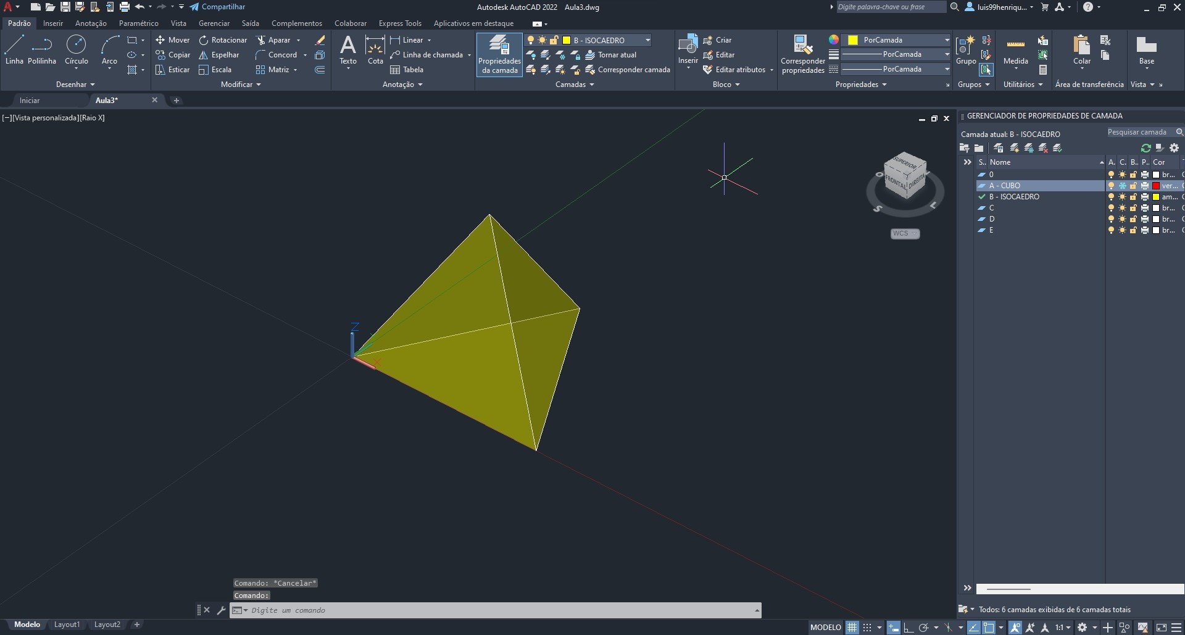Choose the Concord fillet tool

[x=276, y=55]
